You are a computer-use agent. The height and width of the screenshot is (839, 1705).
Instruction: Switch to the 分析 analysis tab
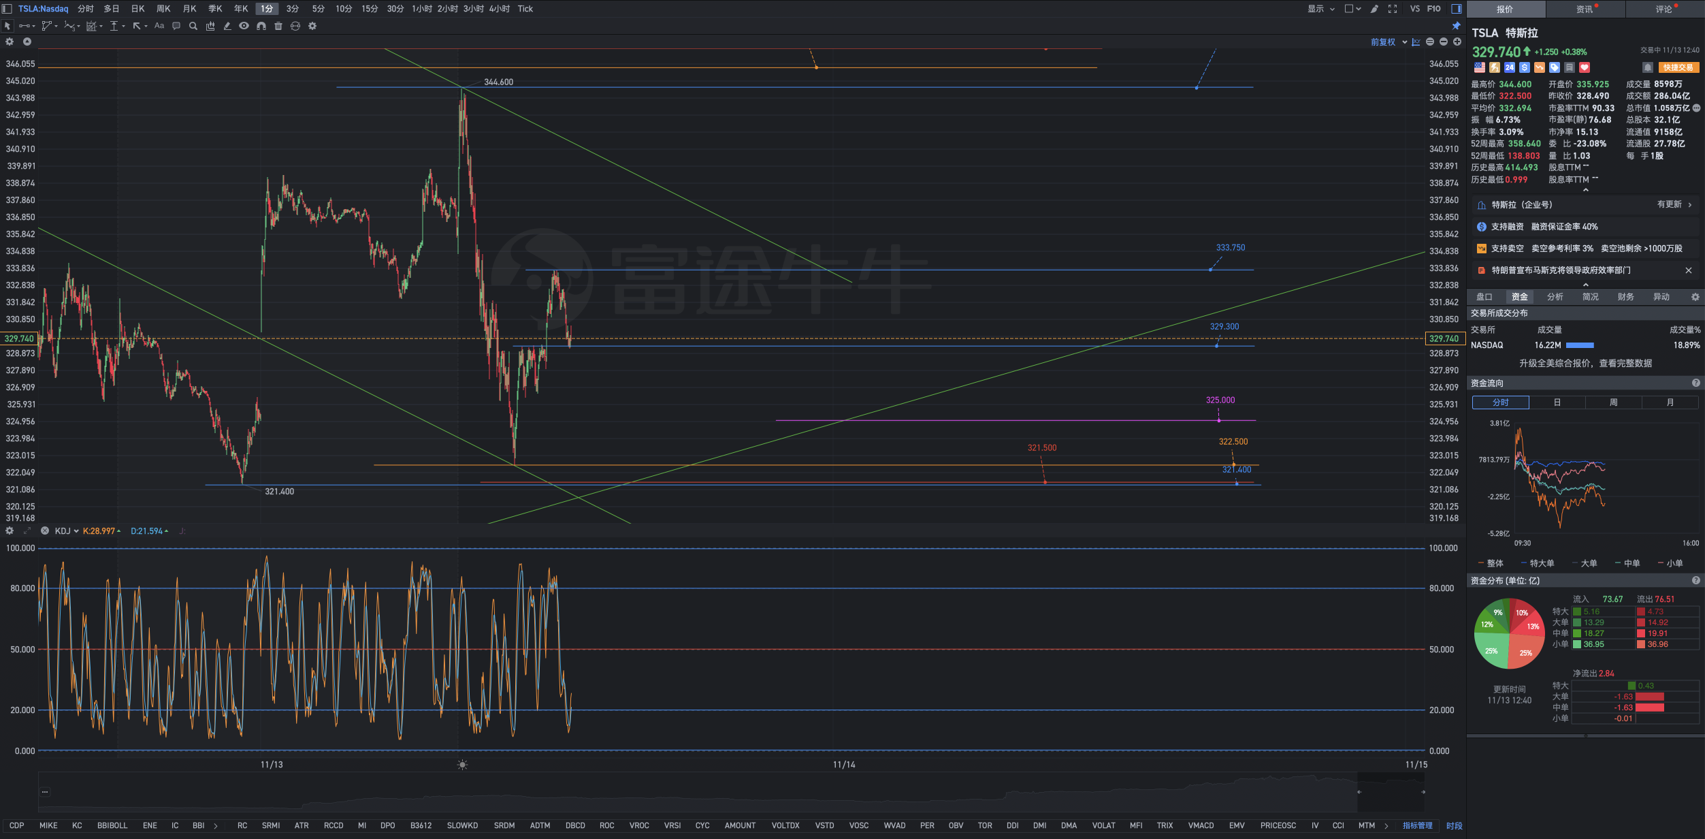point(1555,297)
